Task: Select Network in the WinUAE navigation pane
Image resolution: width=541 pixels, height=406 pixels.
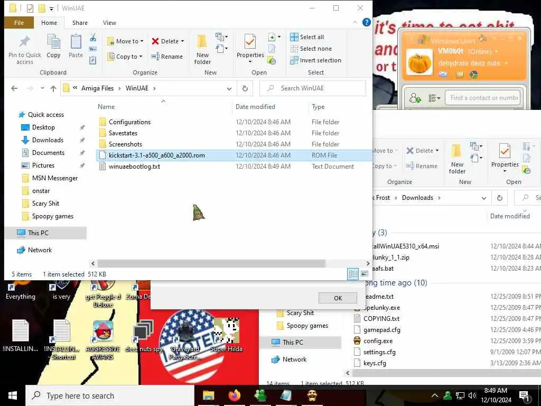Action: 40,250
